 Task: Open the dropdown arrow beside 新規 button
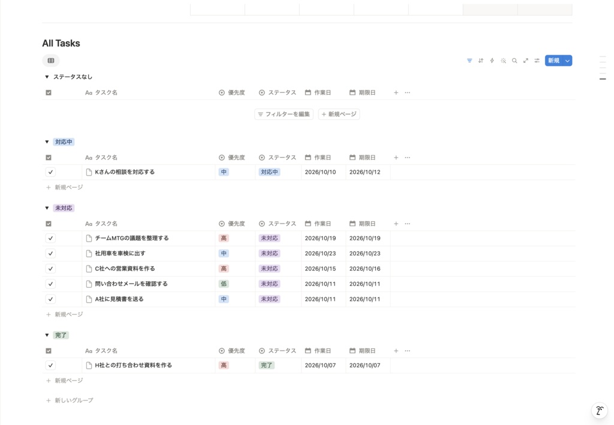tap(567, 61)
